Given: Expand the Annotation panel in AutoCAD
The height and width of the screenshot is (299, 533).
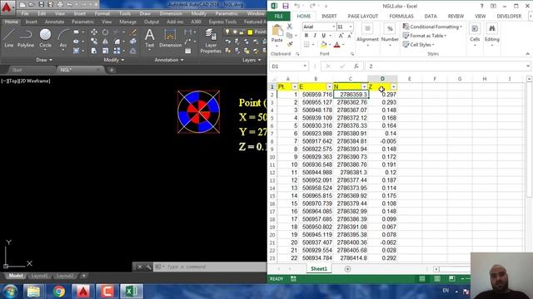Looking at the screenshot, I should (x=169, y=60).
